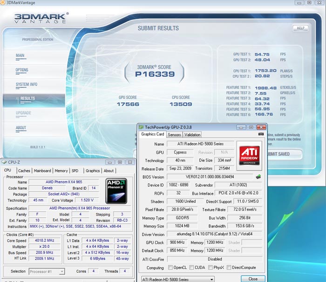
Task: Click the Shaders value 1600 Unified
Action: tap(185, 201)
